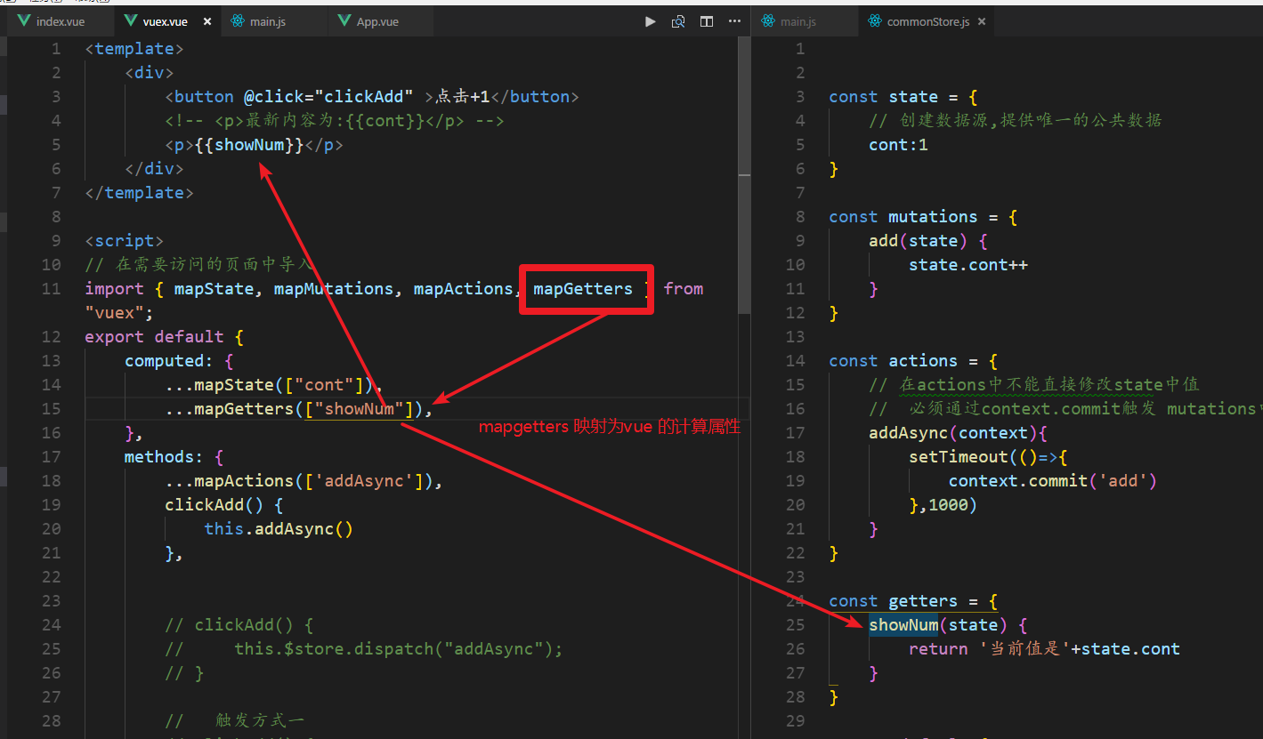Click the return '当前值是'+state.cont line
This screenshot has height=739, width=1263.
coord(1044,649)
